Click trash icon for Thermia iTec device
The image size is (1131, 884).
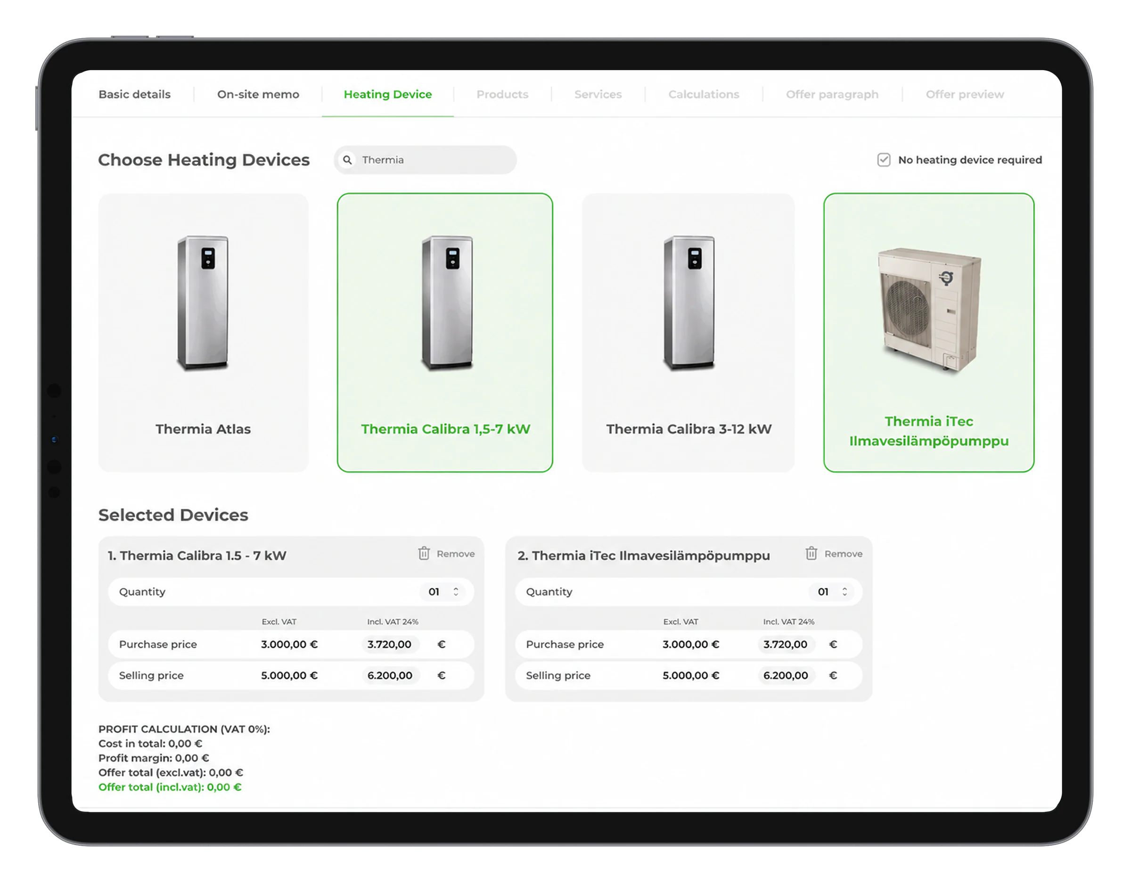(x=811, y=553)
